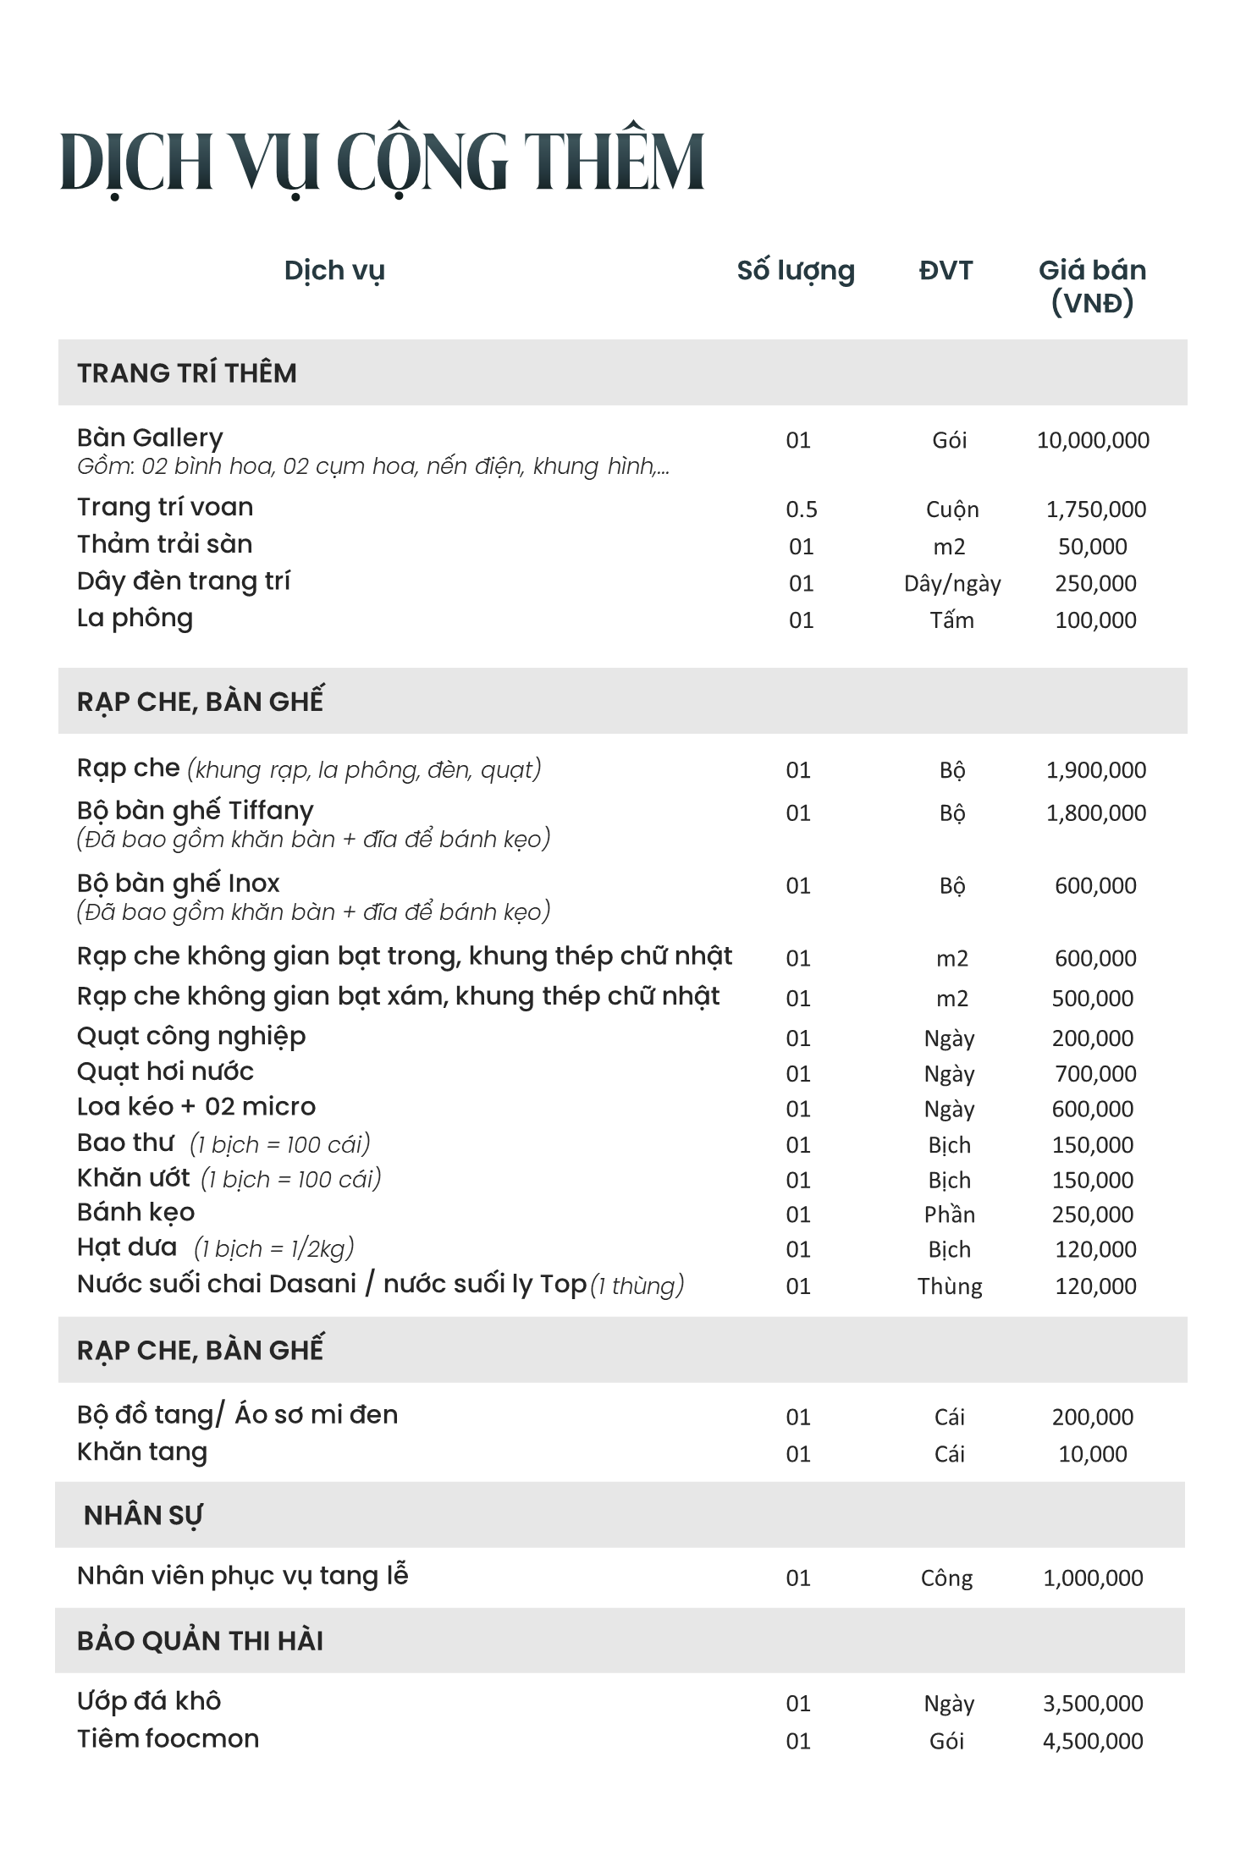The width and height of the screenshot is (1246, 1867).
Task: Click the 'Loa kéo + 02 micro' item
Action: (196, 1107)
